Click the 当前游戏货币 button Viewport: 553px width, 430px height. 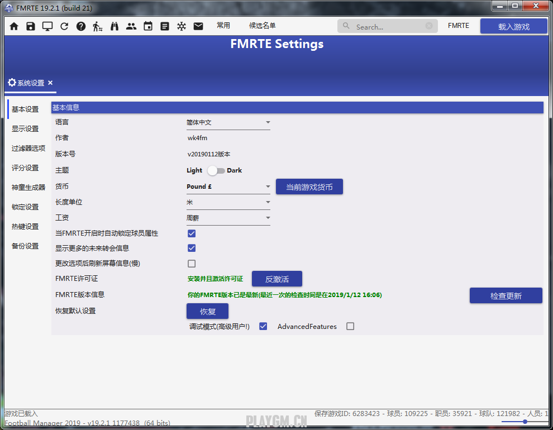coord(309,187)
